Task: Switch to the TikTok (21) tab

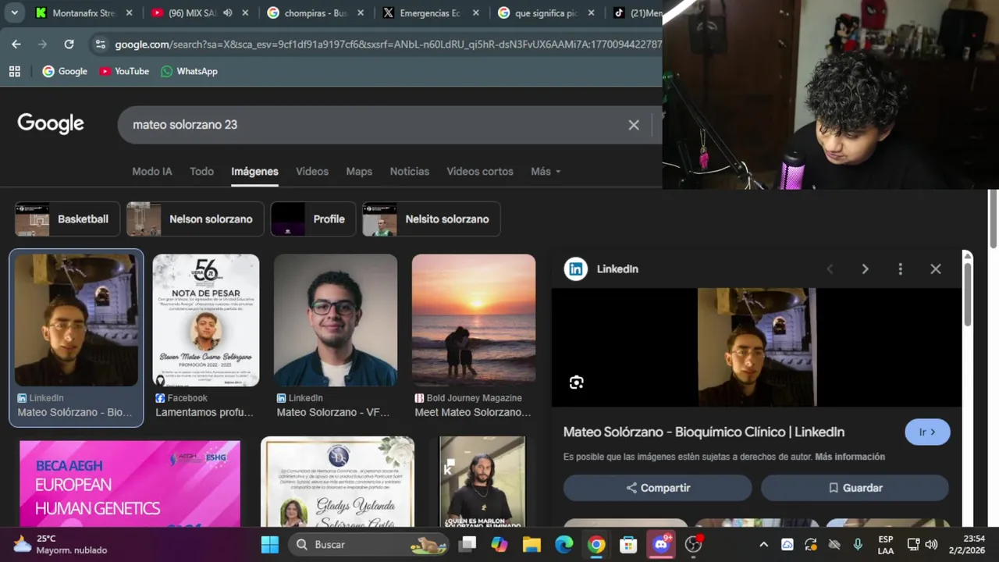Action: point(636,13)
